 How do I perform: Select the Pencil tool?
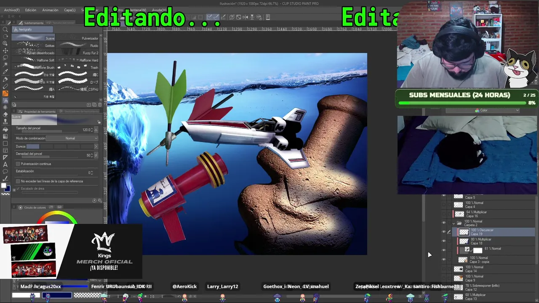[x=5, y=86]
